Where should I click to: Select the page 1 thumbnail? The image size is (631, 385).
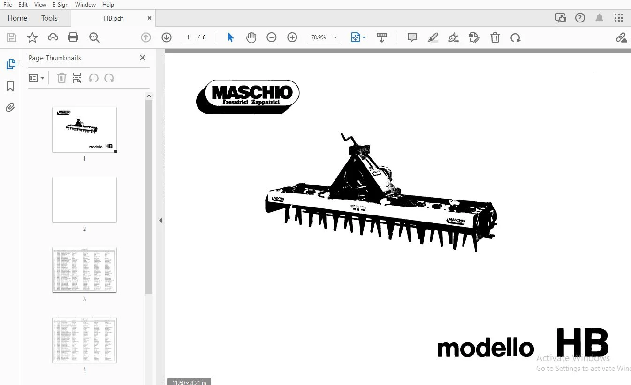tap(84, 129)
